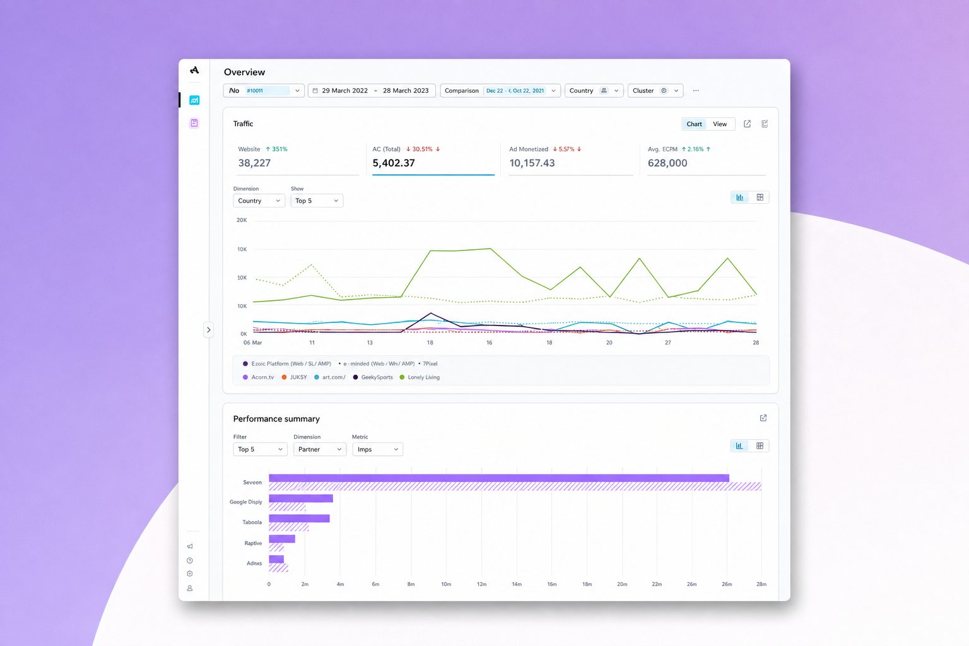Open Traffic panel in external view icon
Screen dimensions: 969x646
[x=747, y=124]
